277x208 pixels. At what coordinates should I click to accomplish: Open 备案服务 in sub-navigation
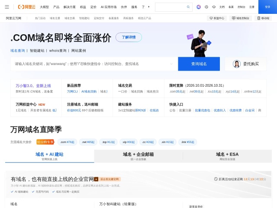(114, 18)
